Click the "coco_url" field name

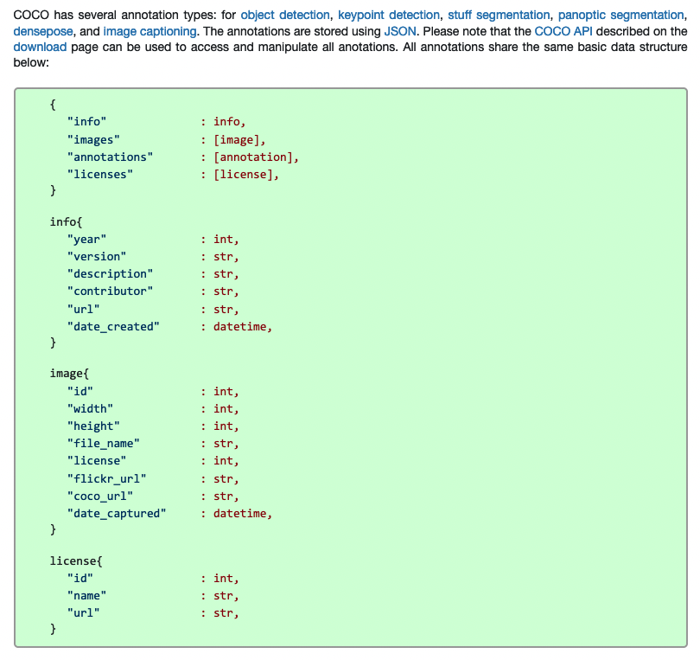point(100,497)
